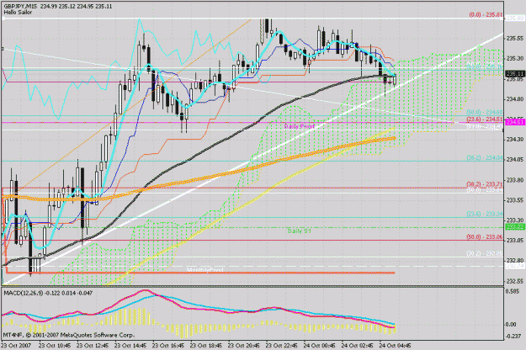Select the 'Daily Pivot' line label
This screenshot has width=526, height=350.
pos(300,126)
